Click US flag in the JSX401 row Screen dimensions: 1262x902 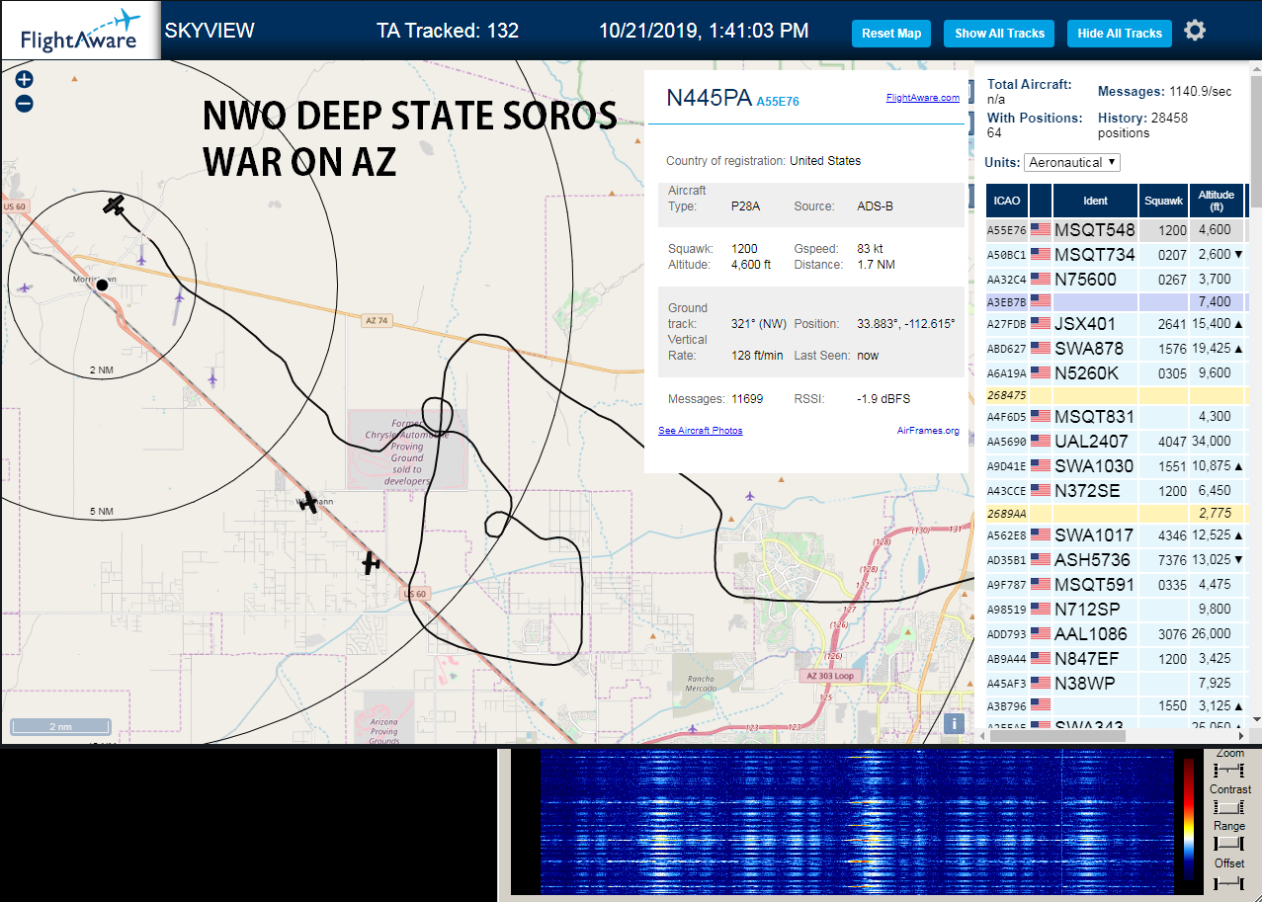pyautogui.click(x=1040, y=324)
